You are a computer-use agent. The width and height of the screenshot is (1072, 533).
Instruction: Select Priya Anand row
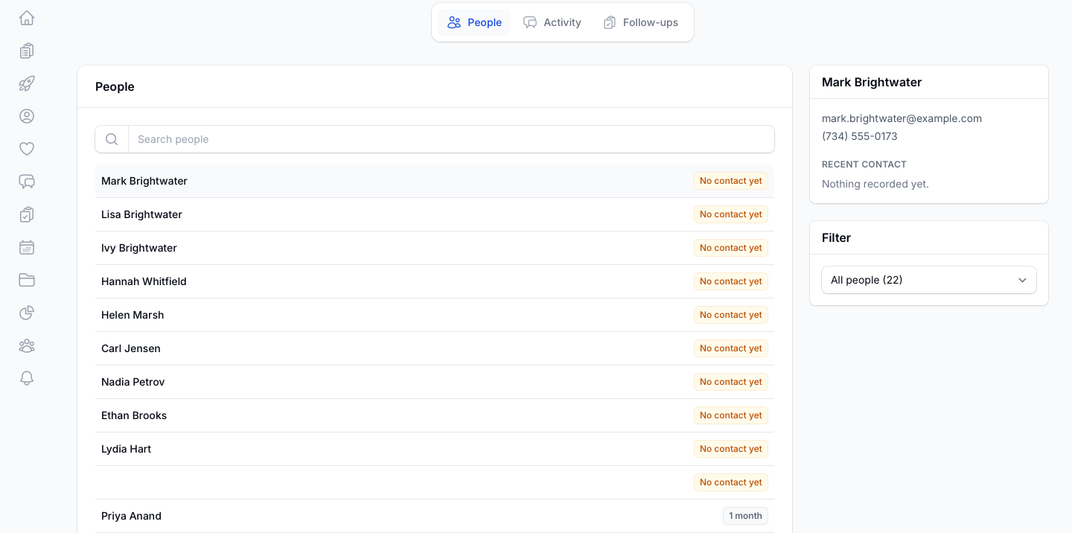(x=435, y=516)
